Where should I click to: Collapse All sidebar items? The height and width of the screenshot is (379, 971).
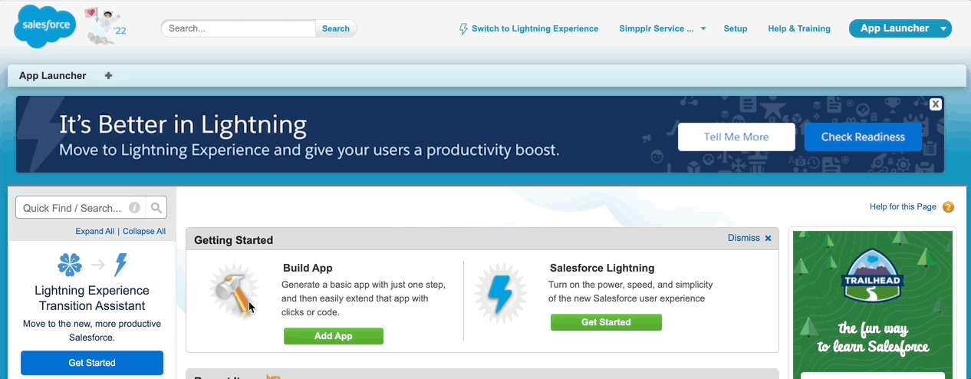point(144,231)
